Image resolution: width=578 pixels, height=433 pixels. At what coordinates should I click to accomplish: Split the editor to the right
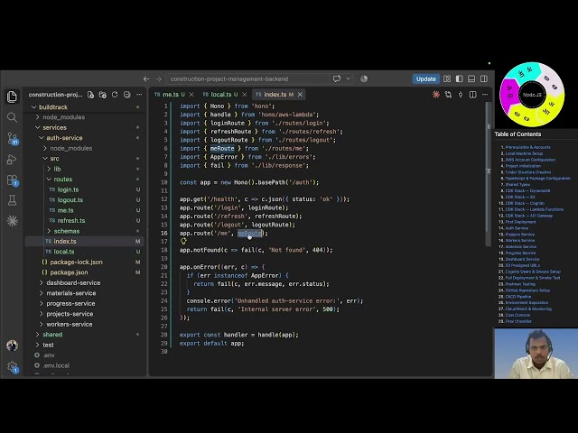pyautogui.click(x=473, y=95)
